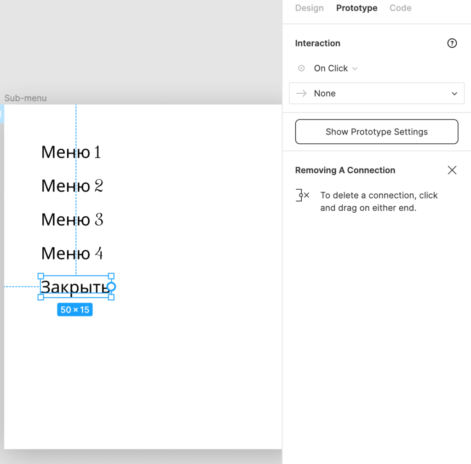This screenshot has height=464, width=471.
Task: Pick the Меню 4 text item
Action: 72,254
